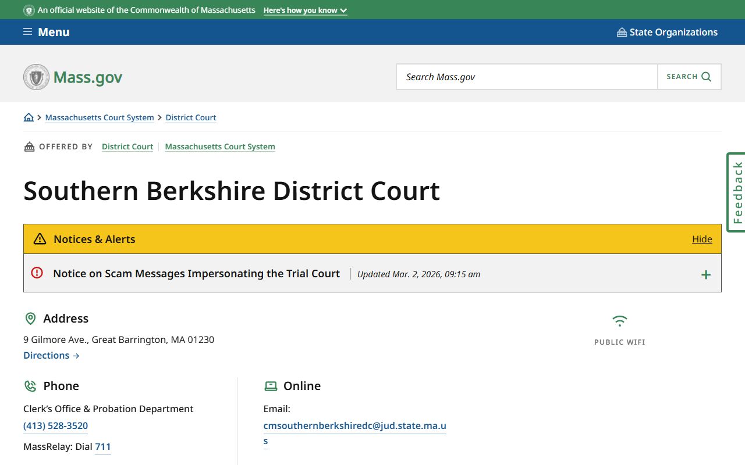Call the number (413) 528-3520
Image resolution: width=745 pixels, height=465 pixels.
(55, 426)
